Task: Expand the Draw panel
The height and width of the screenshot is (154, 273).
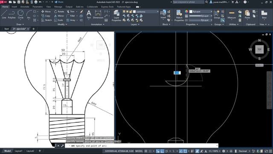Action: 20,24
